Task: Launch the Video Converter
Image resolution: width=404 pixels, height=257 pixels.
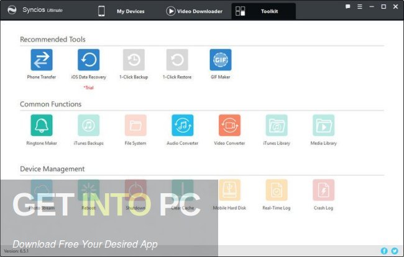Action: click(x=229, y=125)
